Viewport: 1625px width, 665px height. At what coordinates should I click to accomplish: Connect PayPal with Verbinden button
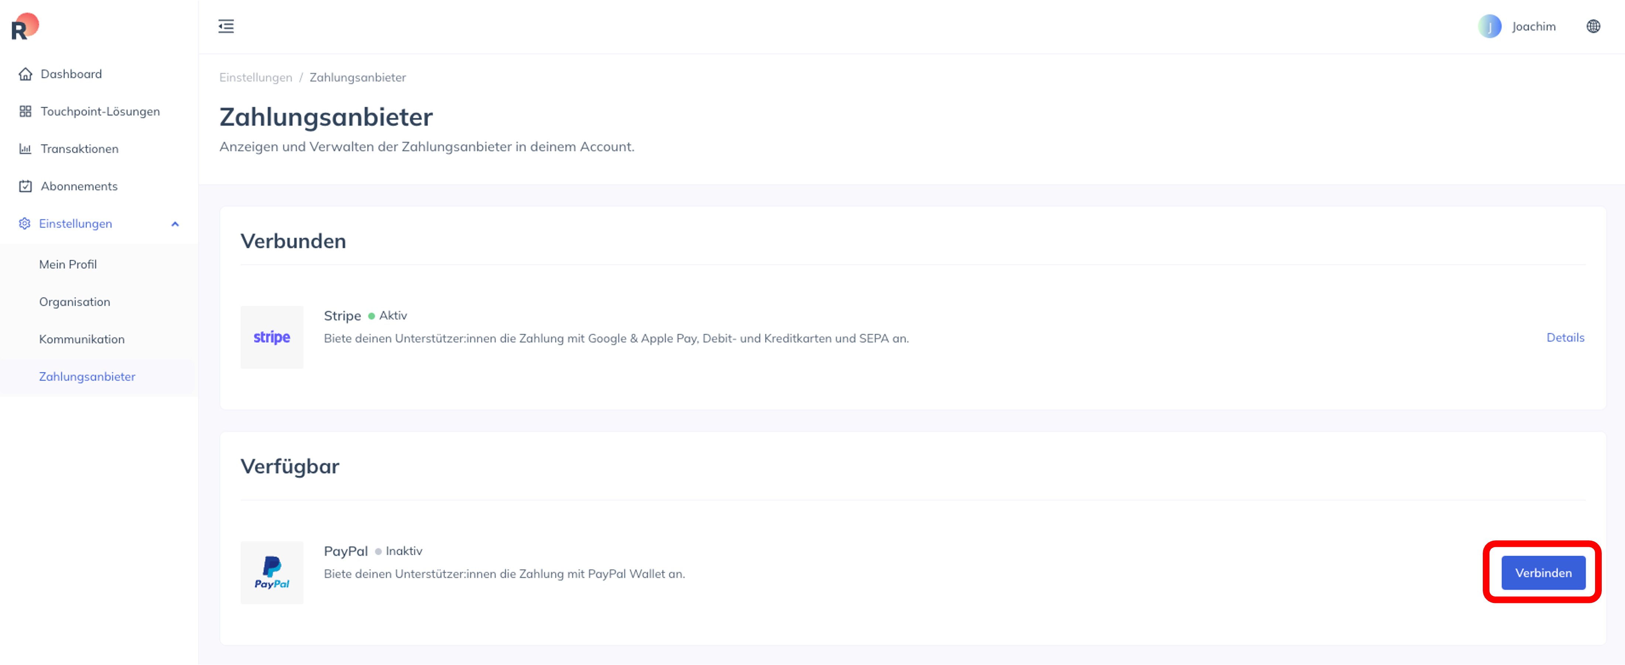[1543, 573]
